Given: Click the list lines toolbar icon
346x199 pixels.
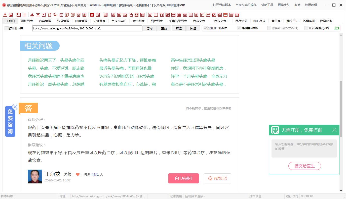Looking at the screenshot, I should (24, 15).
